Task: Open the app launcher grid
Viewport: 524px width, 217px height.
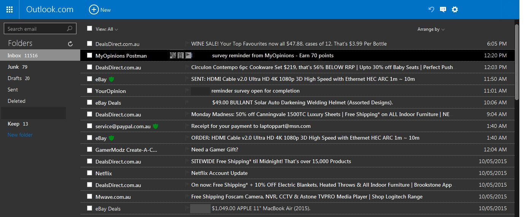Action: pyautogui.click(x=10, y=9)
